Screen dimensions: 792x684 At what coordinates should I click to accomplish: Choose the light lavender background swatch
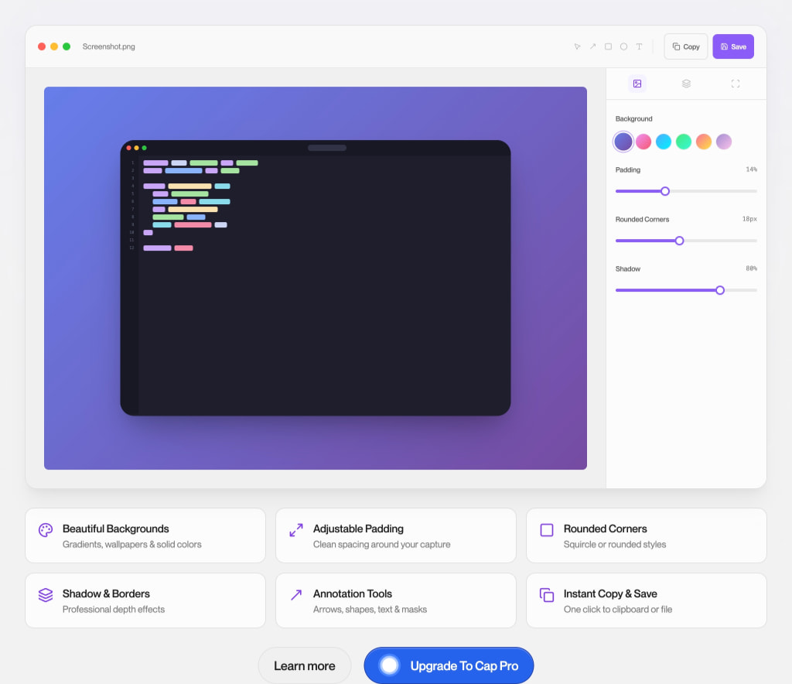tap(724, 142)
